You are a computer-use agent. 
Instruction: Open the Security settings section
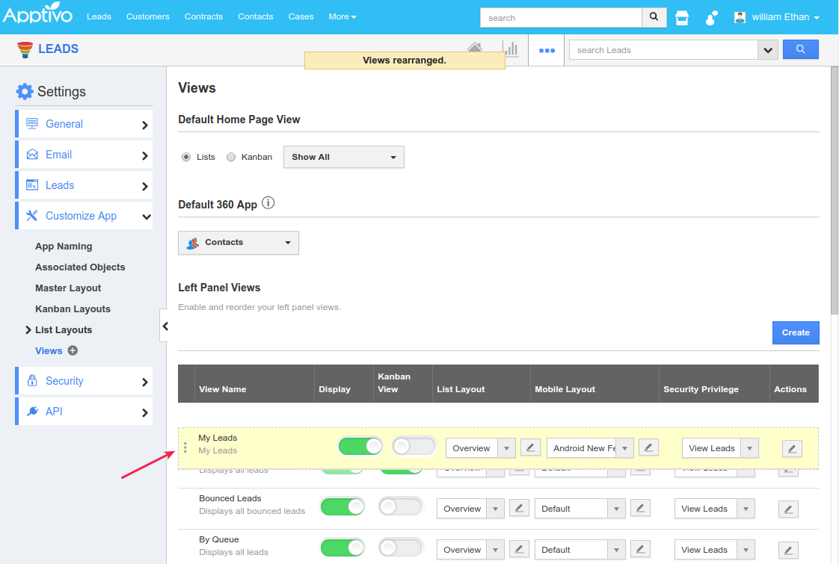(x=84, y=381)
